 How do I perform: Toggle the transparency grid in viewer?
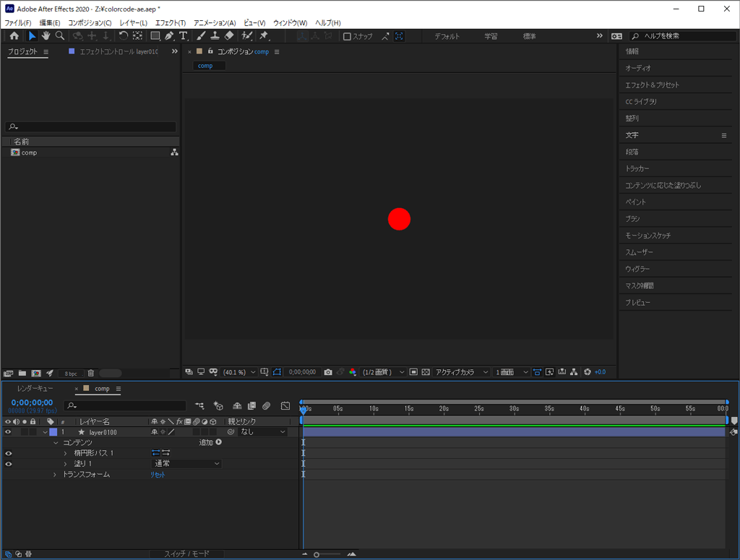point(426,372)
